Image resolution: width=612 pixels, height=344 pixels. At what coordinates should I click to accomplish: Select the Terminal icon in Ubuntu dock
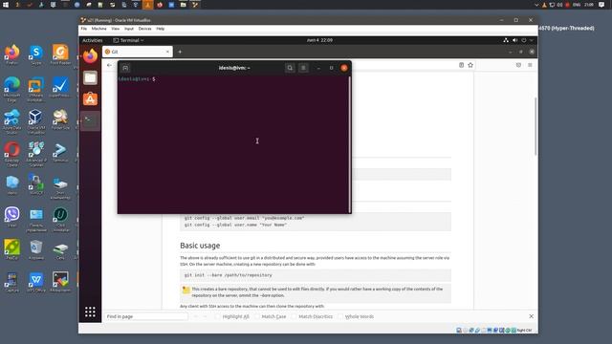[90, 120]
